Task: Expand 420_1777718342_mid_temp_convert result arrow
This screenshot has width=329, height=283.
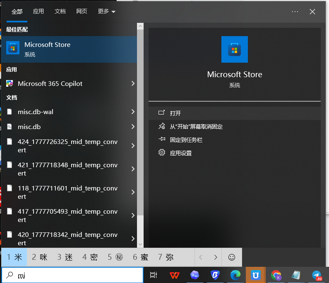Action: coord(133,239)
